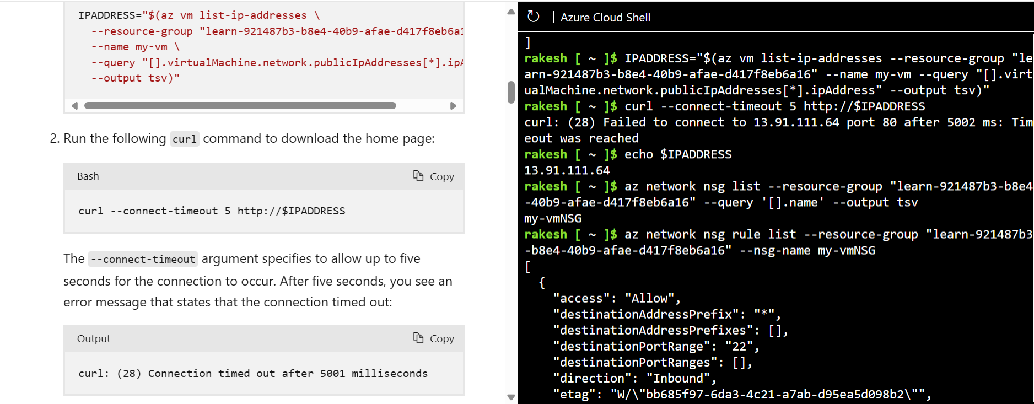Click the '--output tsv)"' code line
Screen dimensions: 1034x404
pyautogui.click(x=136, y=78)
